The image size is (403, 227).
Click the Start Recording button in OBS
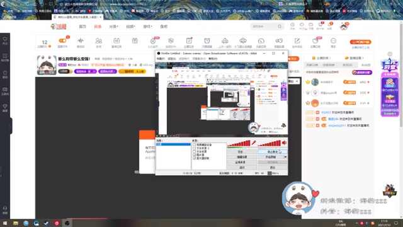coord(270,157)
